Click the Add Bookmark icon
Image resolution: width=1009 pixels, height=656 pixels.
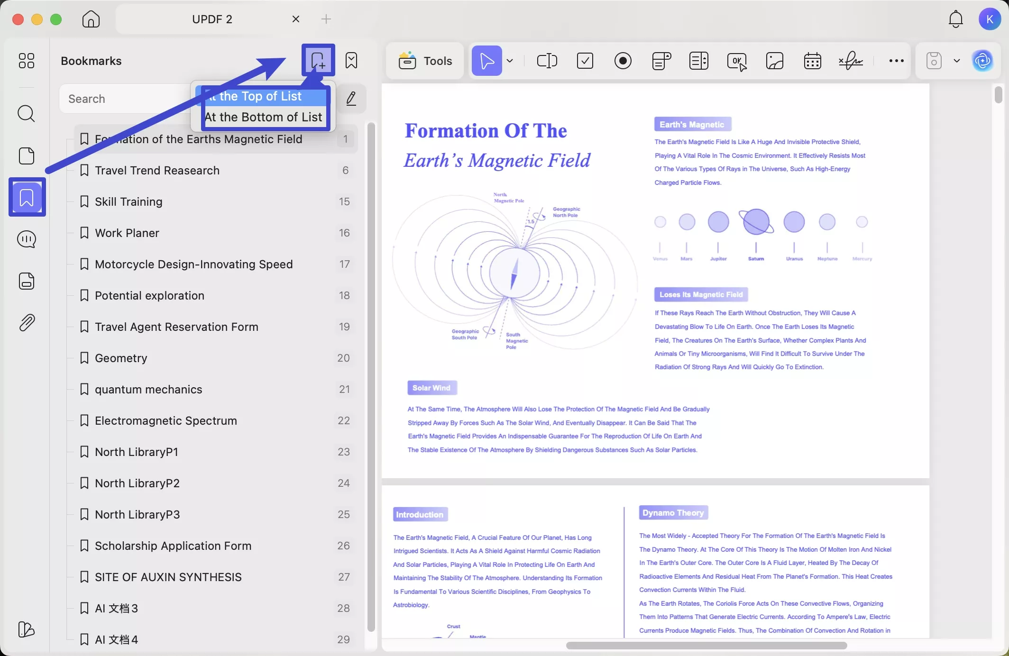point(318,61)
